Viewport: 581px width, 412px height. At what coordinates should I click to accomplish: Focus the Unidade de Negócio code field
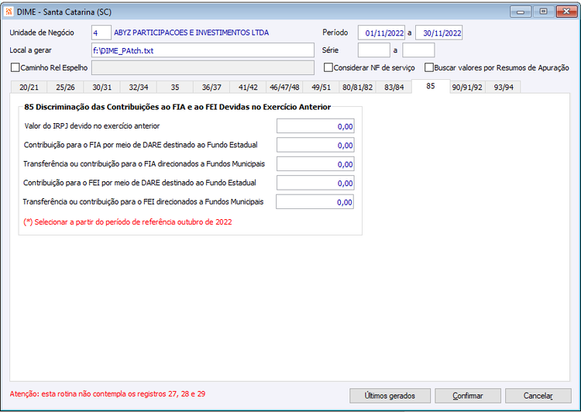coord(101,33)
